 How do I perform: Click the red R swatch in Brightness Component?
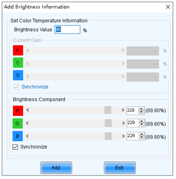tap(18, 111)
